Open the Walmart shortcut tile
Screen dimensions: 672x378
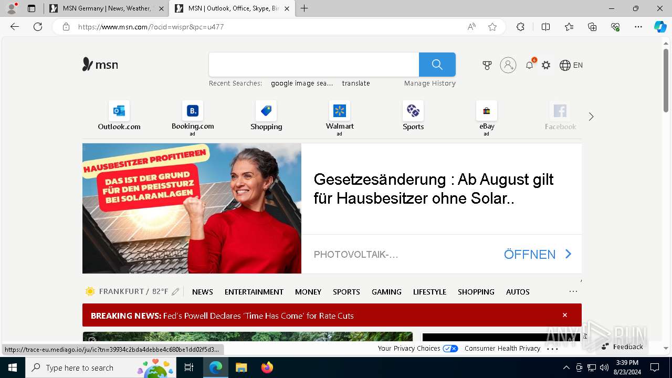tap(340, 118)
